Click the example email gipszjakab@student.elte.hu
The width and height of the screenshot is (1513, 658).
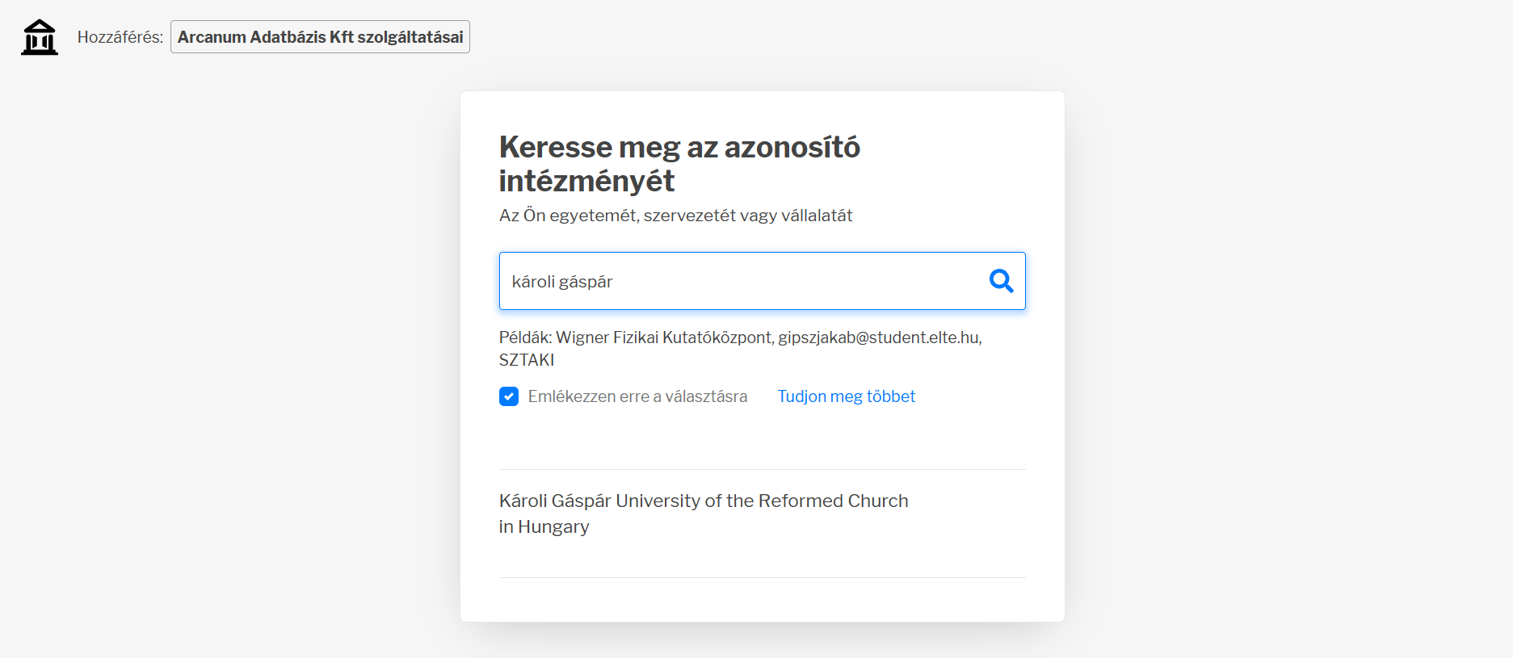[x=879, y=337]
